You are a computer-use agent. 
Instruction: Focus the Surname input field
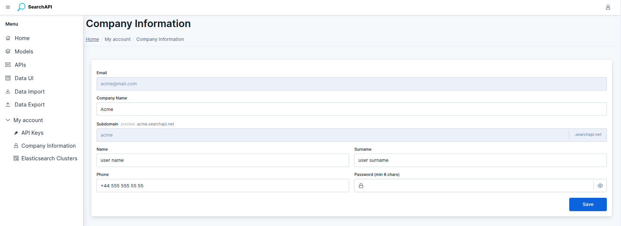481,160
